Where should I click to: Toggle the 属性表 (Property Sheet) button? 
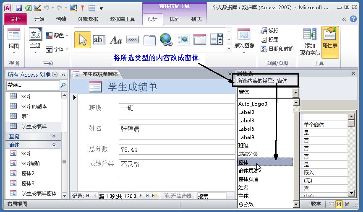(x=330, y=41)
